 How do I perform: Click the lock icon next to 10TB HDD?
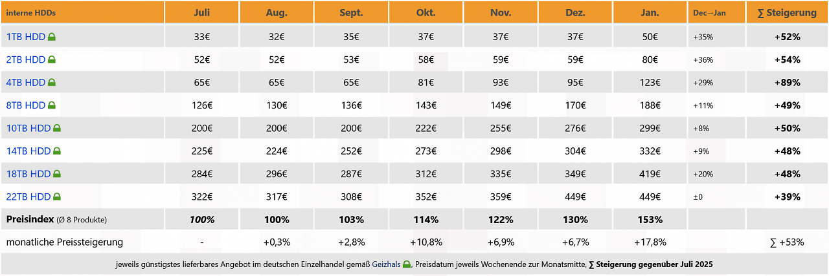coord(57,128)
